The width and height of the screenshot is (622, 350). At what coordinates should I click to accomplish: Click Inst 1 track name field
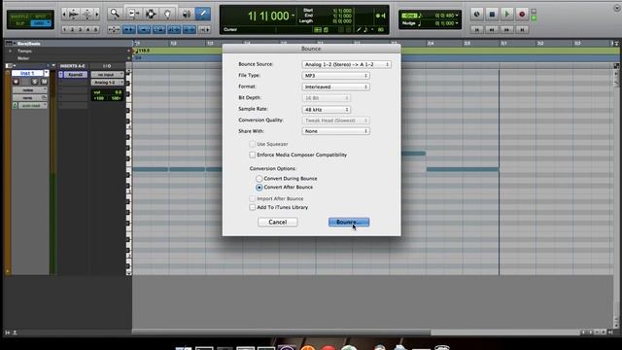[27, 73]
